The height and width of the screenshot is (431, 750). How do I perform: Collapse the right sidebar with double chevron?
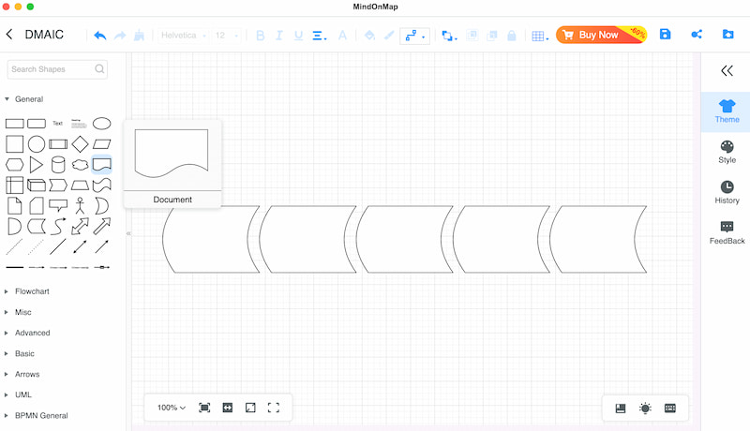coord(727,70)
